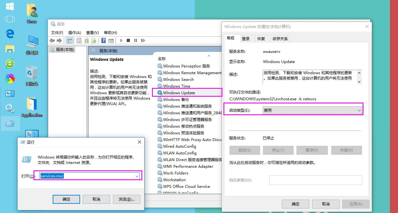This screenshot has width=398, height=213.
Task: Open the 启动类型 startup type dropdown
Action: (312, 110)
